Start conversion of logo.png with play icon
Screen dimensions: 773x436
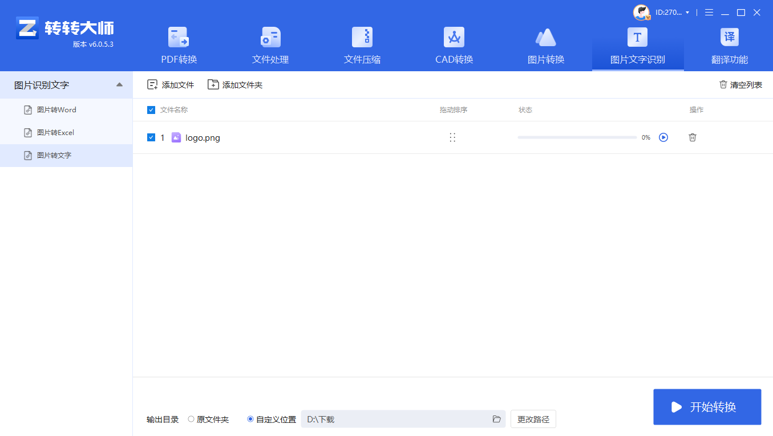point(663,137)
